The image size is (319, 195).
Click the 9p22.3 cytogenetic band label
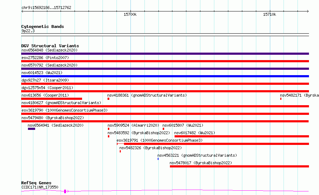(28, 31)
